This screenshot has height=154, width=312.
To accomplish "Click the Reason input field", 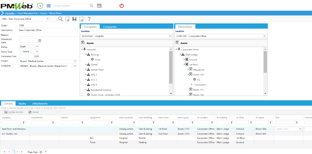I will click(48, 35).
